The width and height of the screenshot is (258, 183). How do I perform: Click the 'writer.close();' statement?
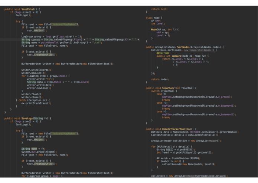[32, 97]
